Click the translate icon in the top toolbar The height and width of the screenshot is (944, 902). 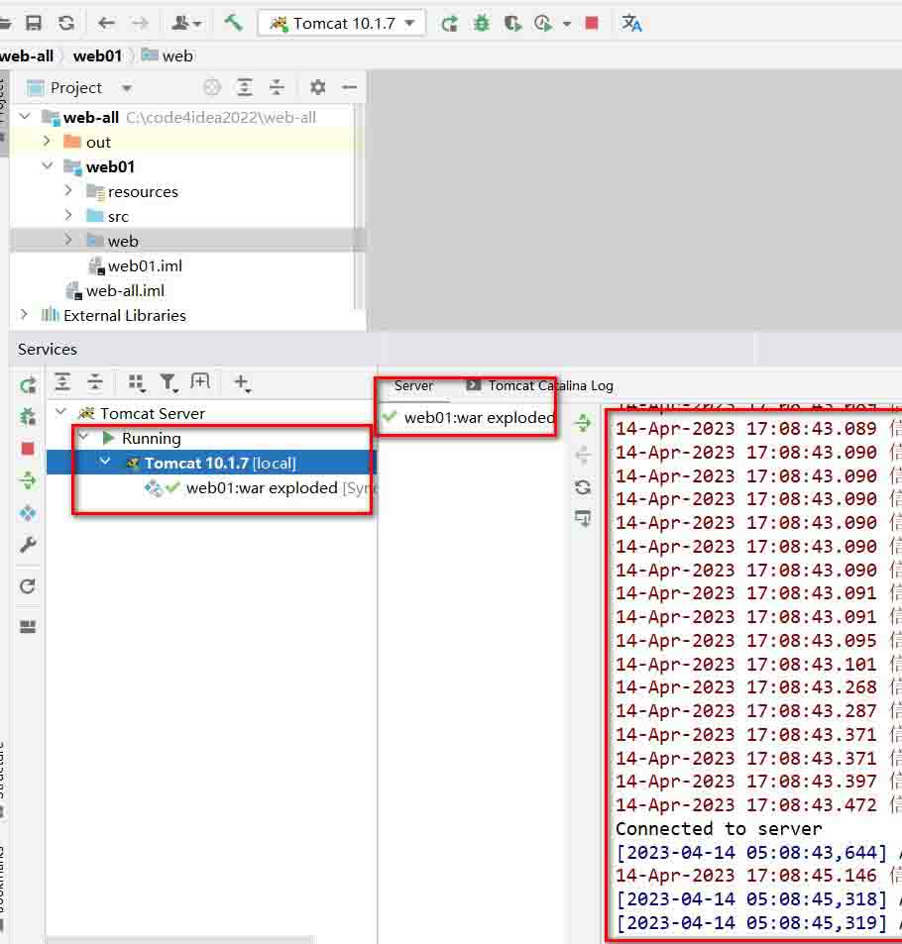pyautogui.click(x=630, y=24)
